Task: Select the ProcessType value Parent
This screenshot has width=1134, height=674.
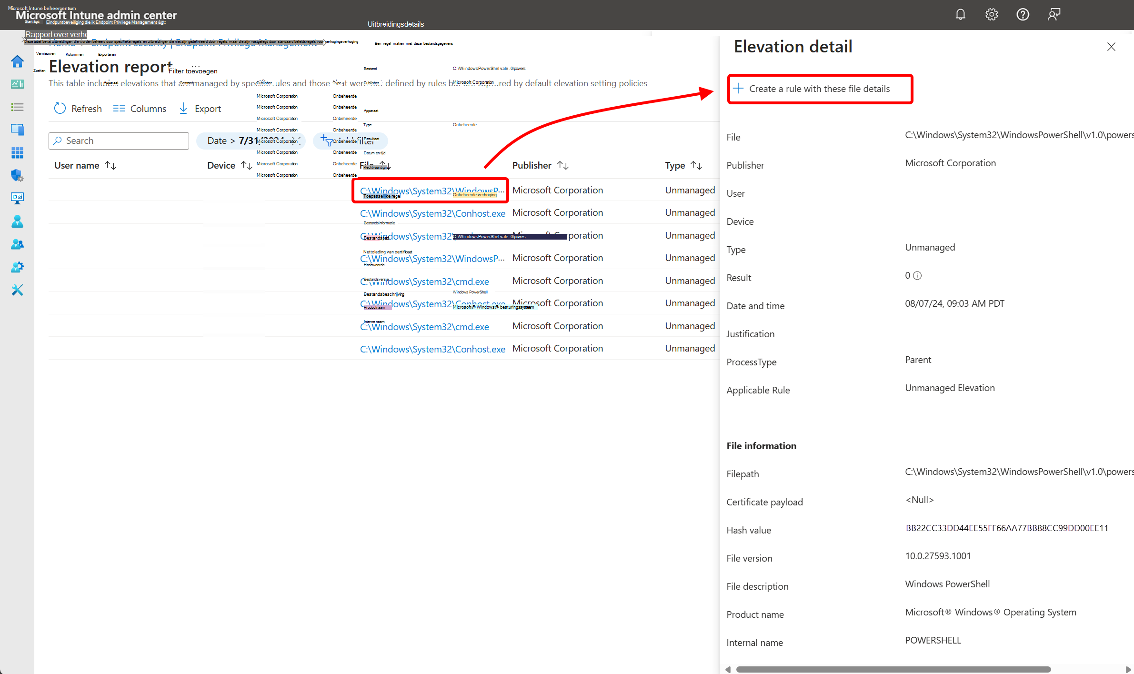Action: click(918, 360)
